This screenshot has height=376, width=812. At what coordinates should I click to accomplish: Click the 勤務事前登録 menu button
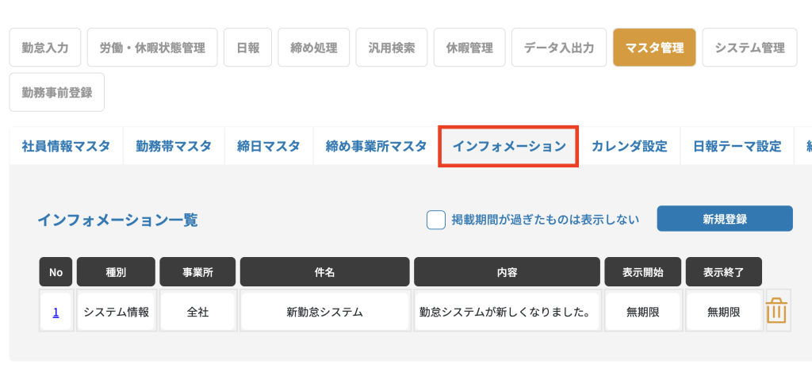coord(57,92)
